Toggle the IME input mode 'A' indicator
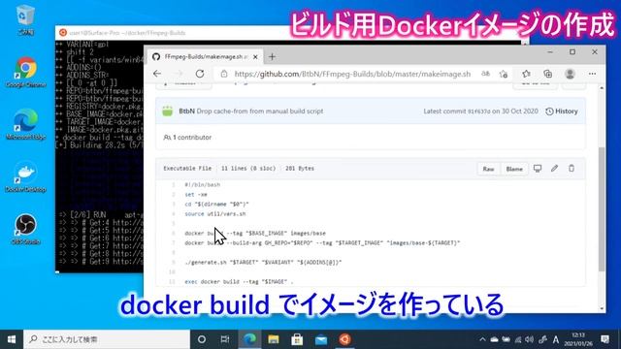Screen dimensions: 621x349 click(x=556, y=339)
